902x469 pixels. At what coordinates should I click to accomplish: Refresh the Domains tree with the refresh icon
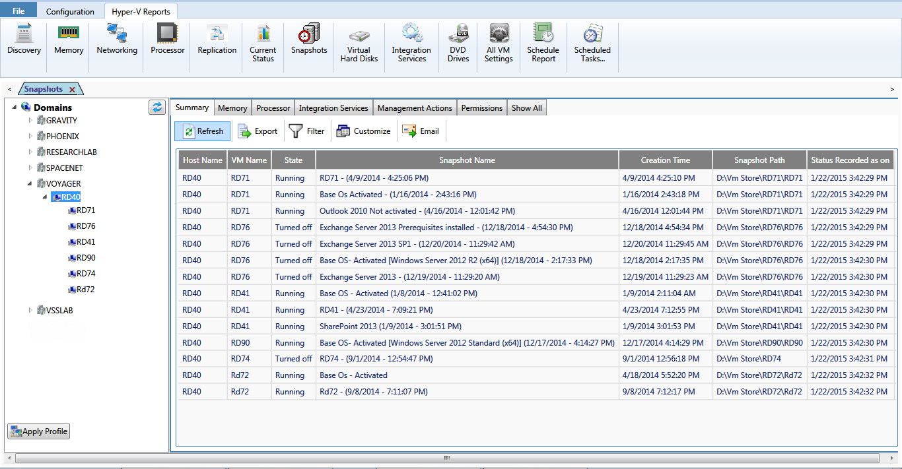pyautogui.click(x=157, y=108)
